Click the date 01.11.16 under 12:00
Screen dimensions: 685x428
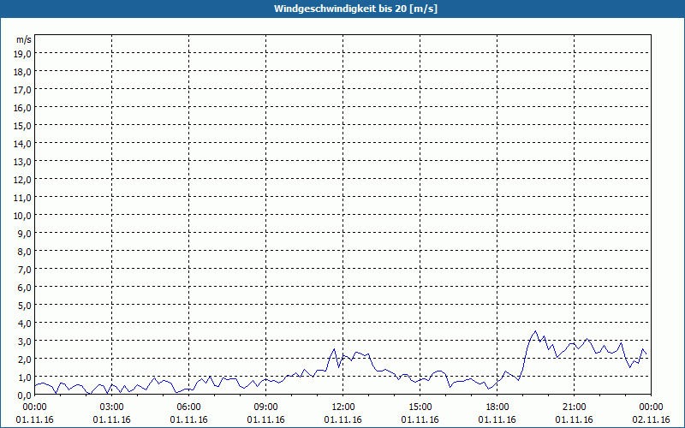pos(343,419)
